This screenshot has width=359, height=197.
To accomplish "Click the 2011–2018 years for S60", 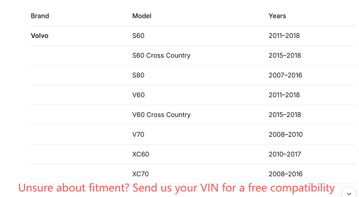I will [x=284, y=36].
